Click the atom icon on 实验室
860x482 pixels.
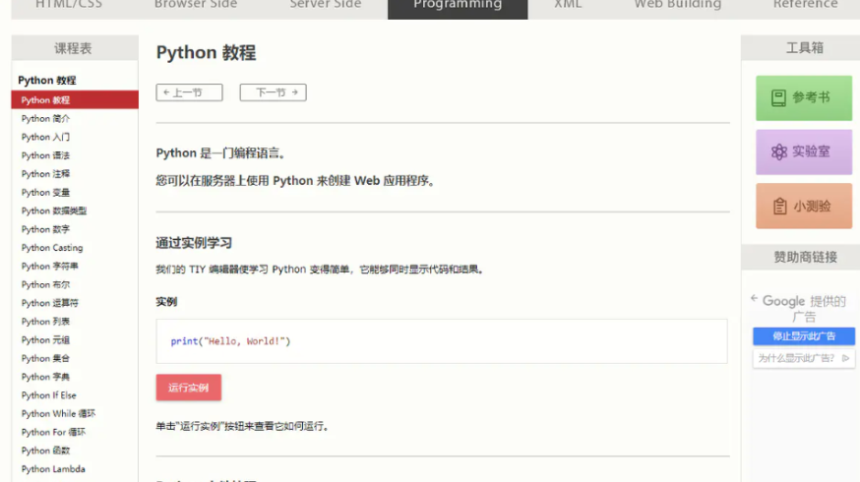(x=779, y=151)
